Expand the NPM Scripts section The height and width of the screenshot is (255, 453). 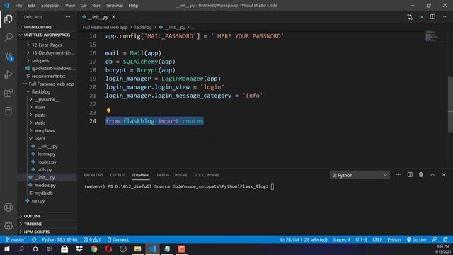point(47,232)
